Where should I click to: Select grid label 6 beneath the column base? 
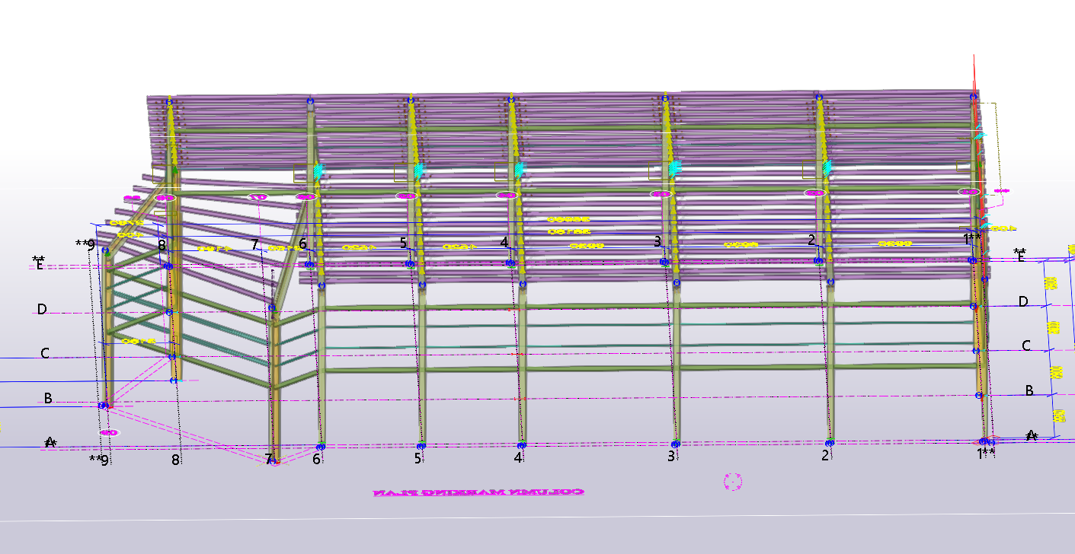316,459
